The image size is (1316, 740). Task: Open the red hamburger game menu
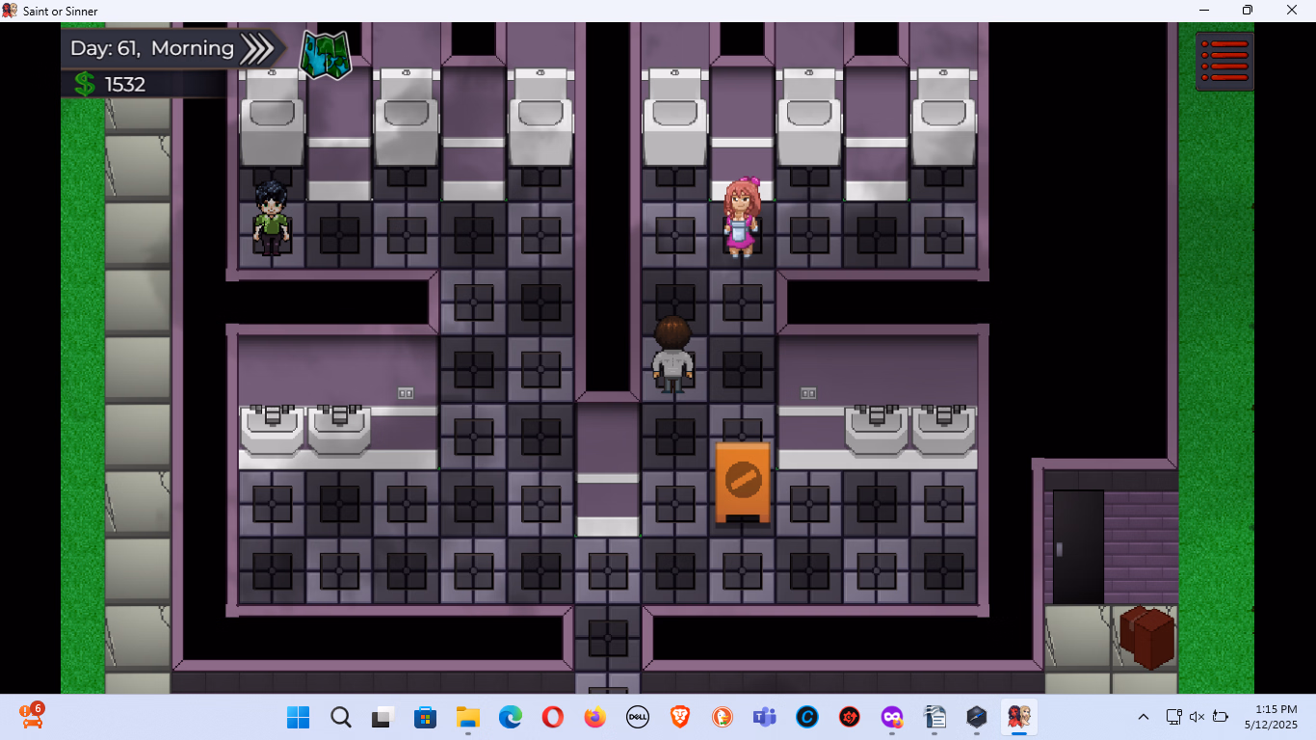1224,62
